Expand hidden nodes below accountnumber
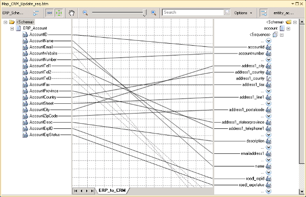 (269, 60)
